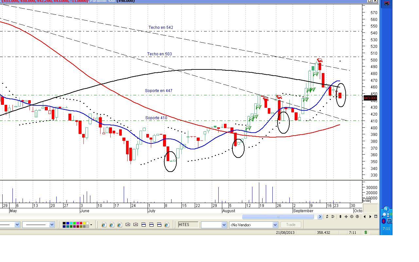Click the red bear signal icon near 500
This screenshot has width=419, height=262.
tap(319, 61)
